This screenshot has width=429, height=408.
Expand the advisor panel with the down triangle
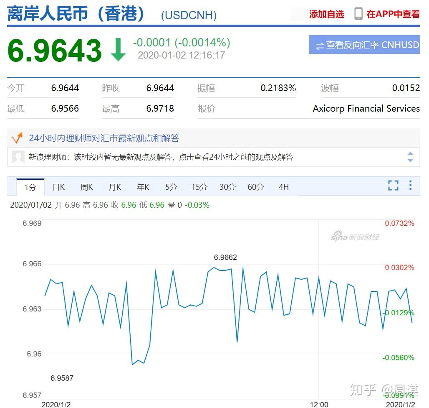410,161
